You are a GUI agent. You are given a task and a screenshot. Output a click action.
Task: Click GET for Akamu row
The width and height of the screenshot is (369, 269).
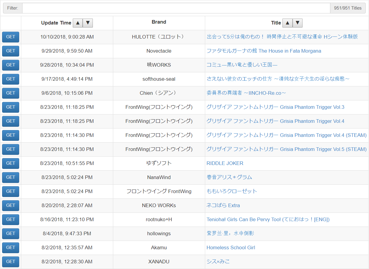pyautogui.click(x=10, y=248)
